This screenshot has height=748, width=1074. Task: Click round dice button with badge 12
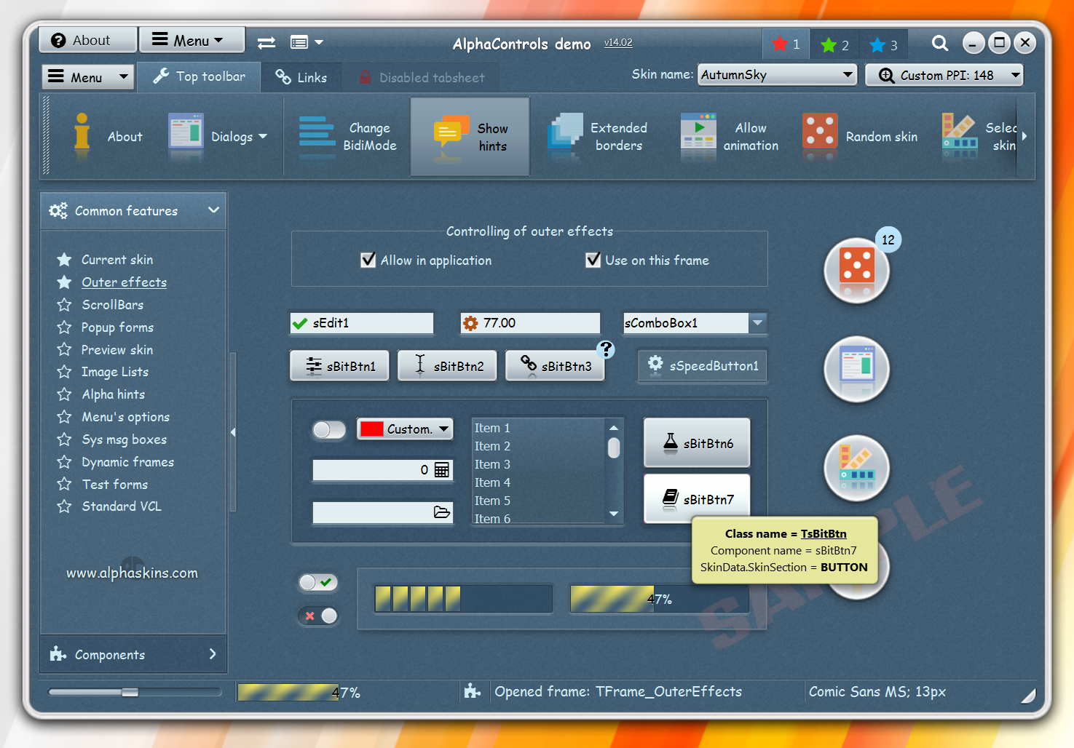(x=857, y=270)
